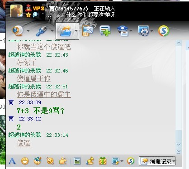The height and width of the screenshot is (169, 189).
Task: Create discussion group with green plus icon
Action: tap(105, 31)
